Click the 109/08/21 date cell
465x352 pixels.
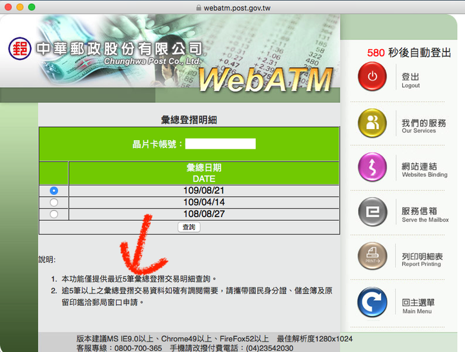(x=204, y=191)
